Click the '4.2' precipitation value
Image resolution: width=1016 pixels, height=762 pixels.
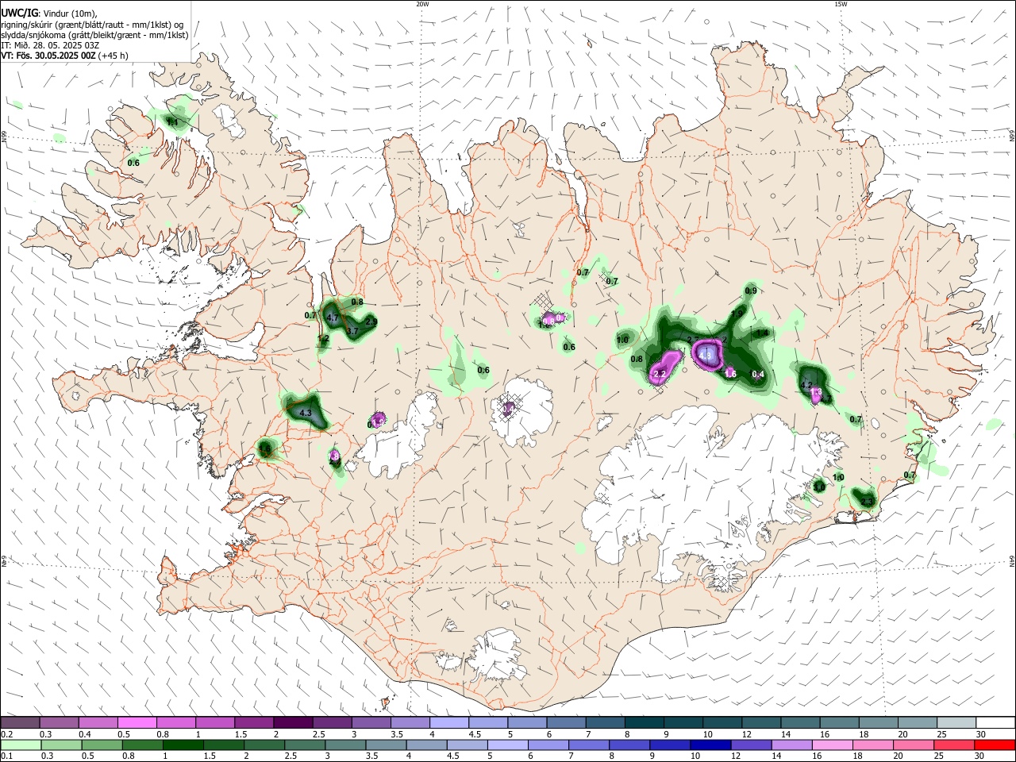click(x=807, y=385)
